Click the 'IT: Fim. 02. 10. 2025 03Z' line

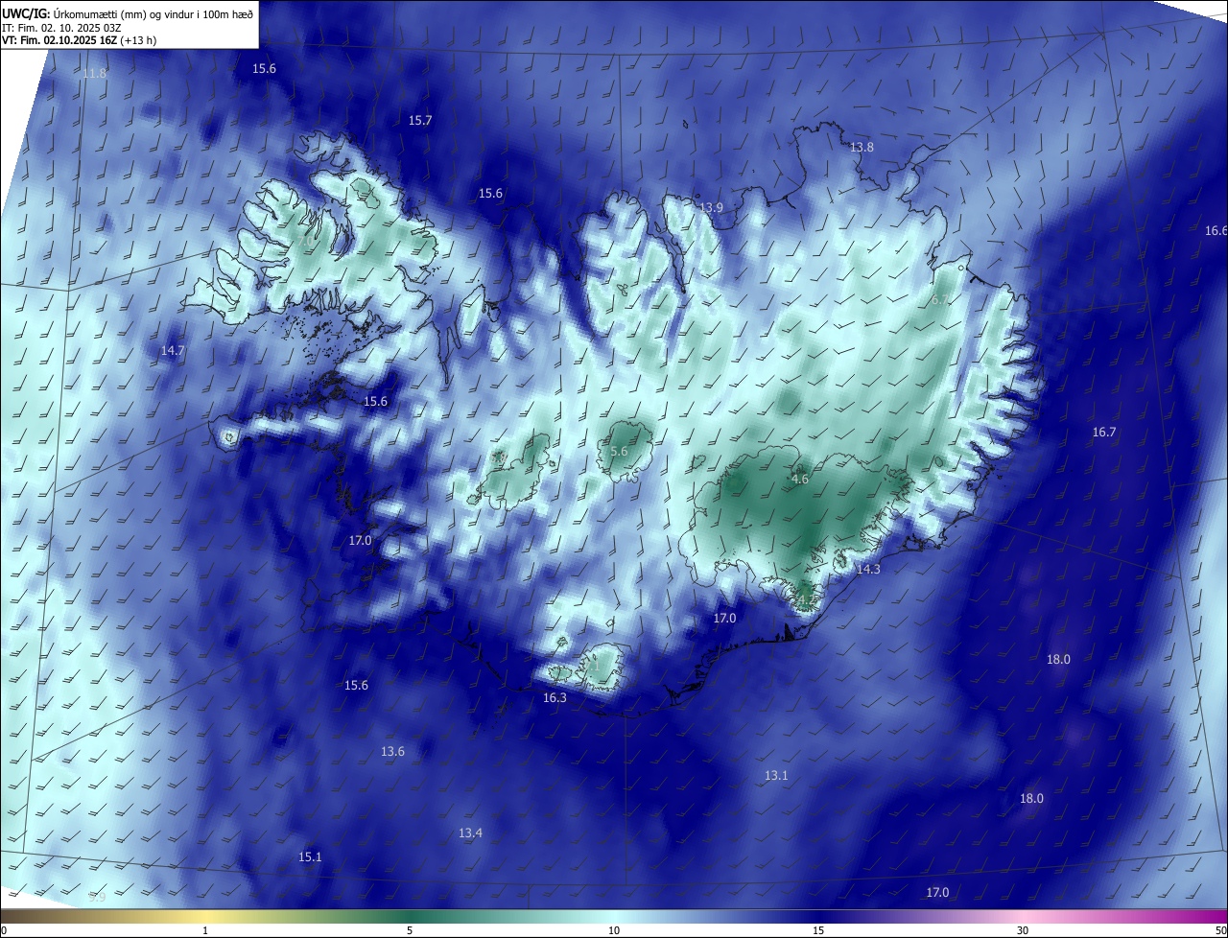pyautogui.click(x=61, y=27)
